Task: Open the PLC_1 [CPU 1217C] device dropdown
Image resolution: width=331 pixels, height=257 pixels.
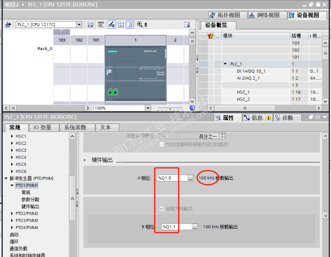Action: click(79, 25)
